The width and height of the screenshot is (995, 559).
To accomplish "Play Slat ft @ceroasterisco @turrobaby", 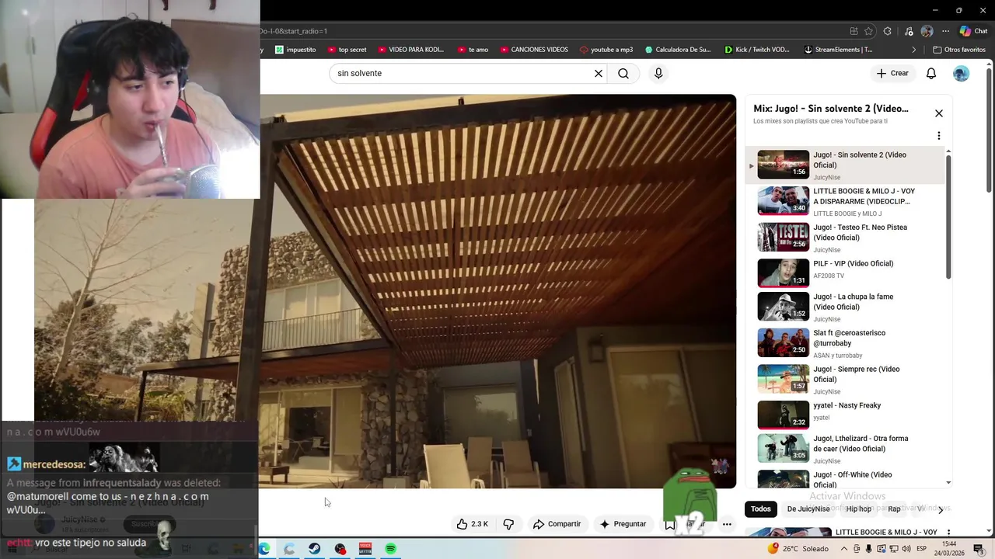I will pos(847,343).
